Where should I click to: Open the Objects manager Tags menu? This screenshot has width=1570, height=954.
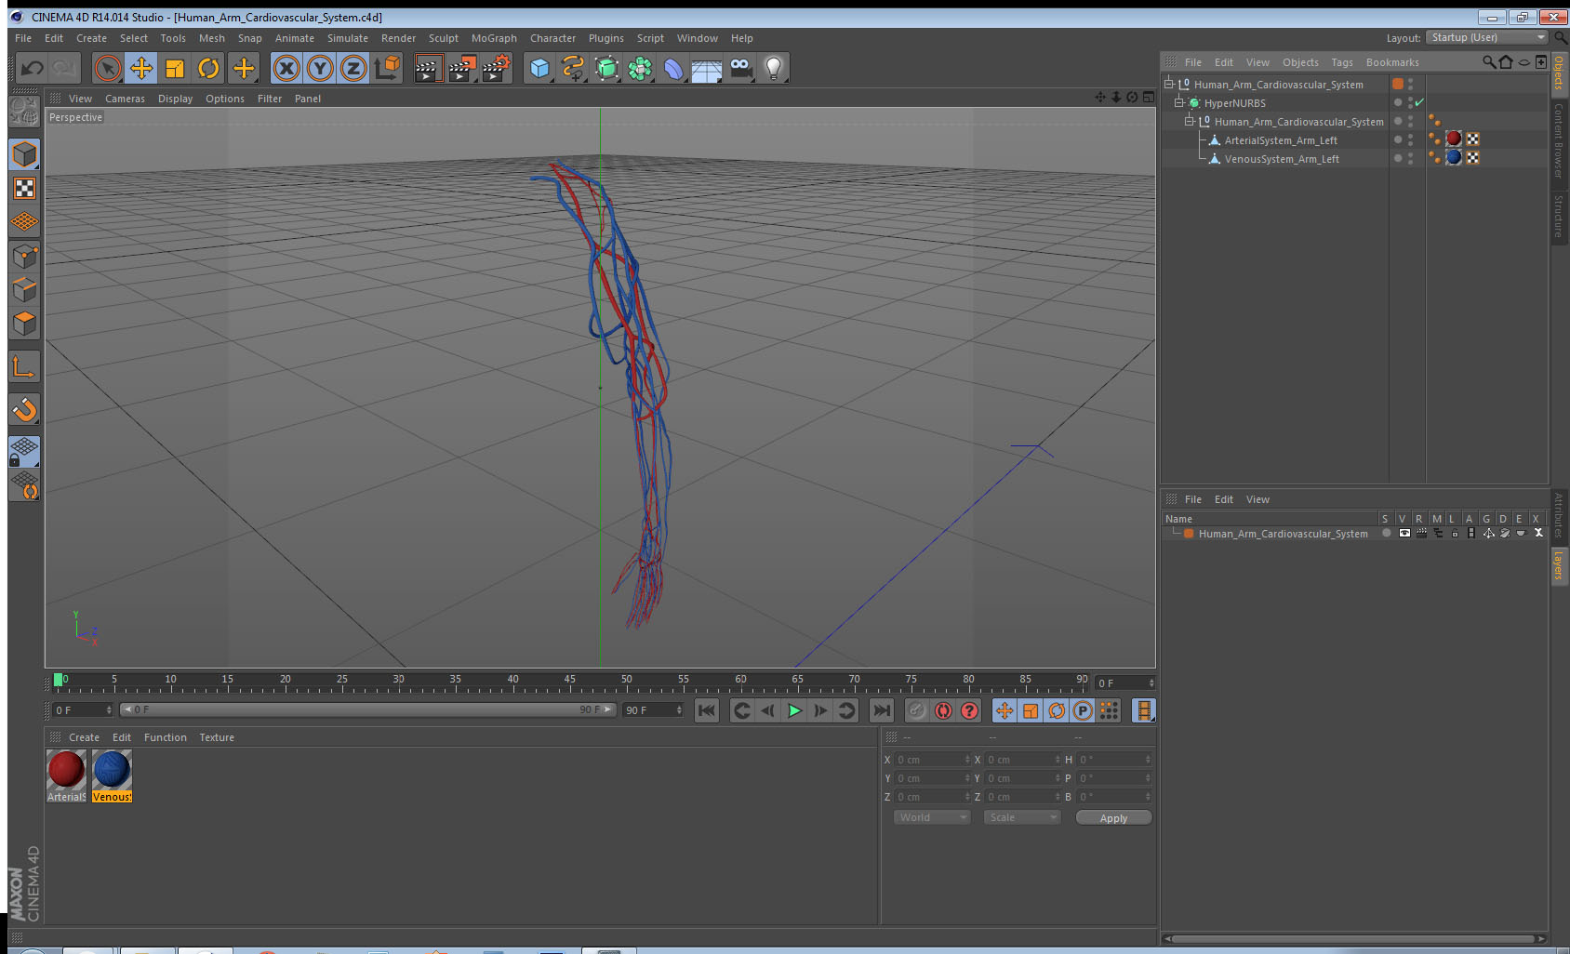click(x=1342, y=62)
